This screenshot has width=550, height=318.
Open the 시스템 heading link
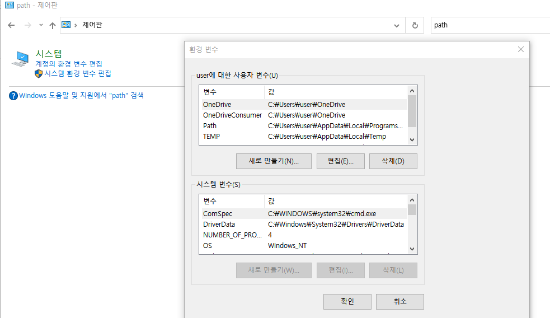[49, 54]
